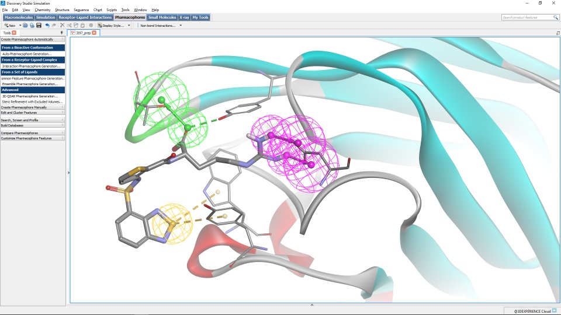
Task: Open the View menu
Action: coord(26,10)
